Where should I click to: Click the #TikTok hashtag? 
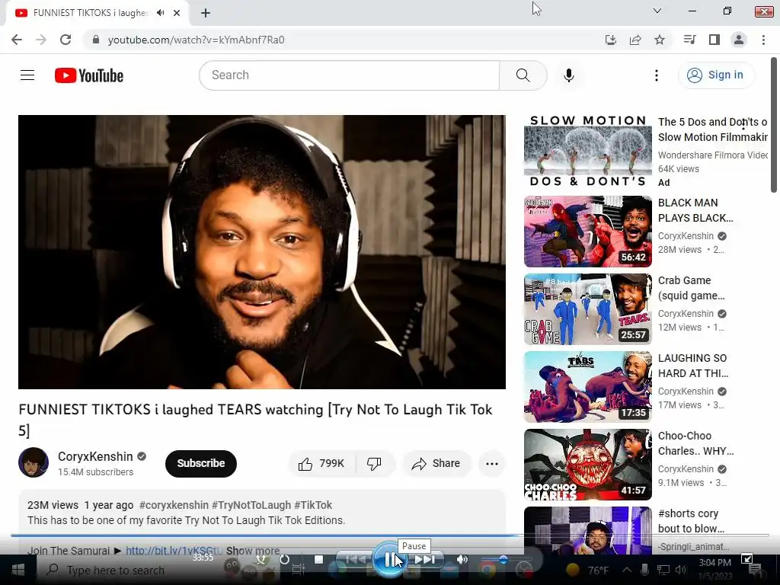(313, 505)
